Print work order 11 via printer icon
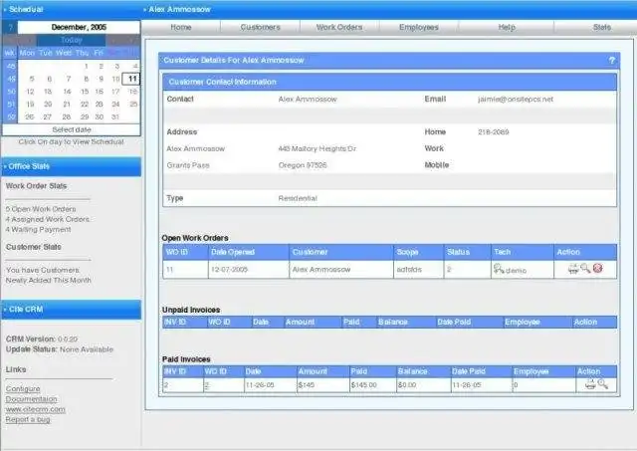 pos(573,269)
